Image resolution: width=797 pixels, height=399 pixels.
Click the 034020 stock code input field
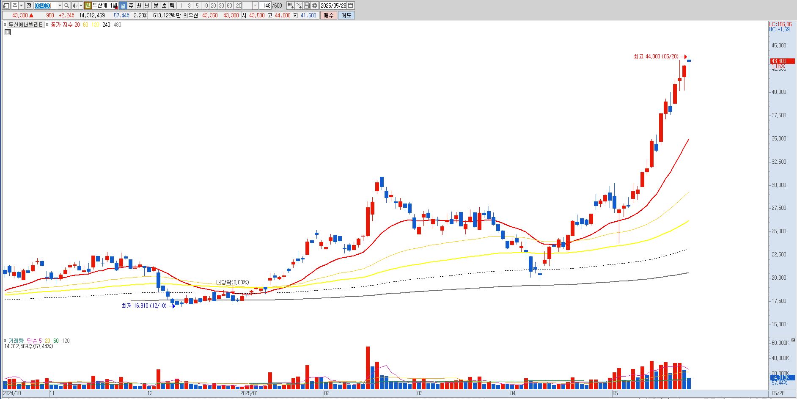[45, 6]
